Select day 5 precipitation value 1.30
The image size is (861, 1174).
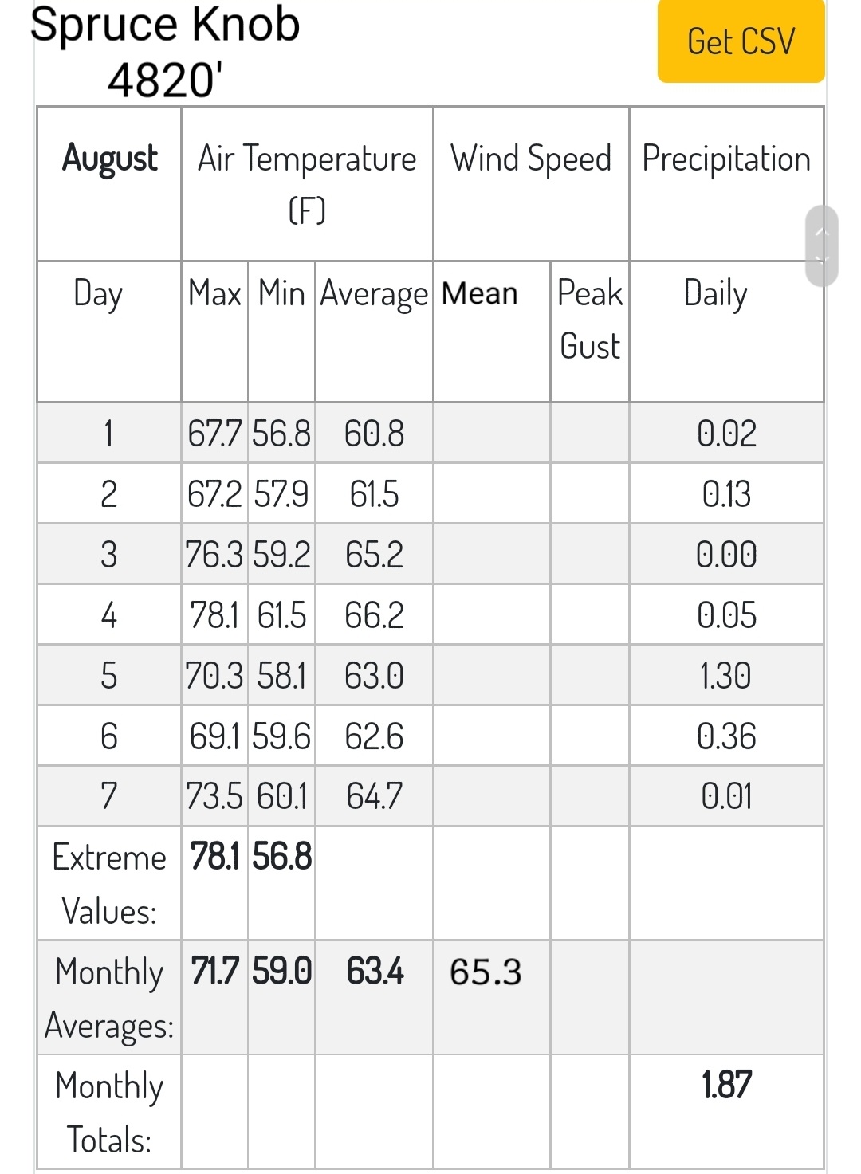[725, 676]
